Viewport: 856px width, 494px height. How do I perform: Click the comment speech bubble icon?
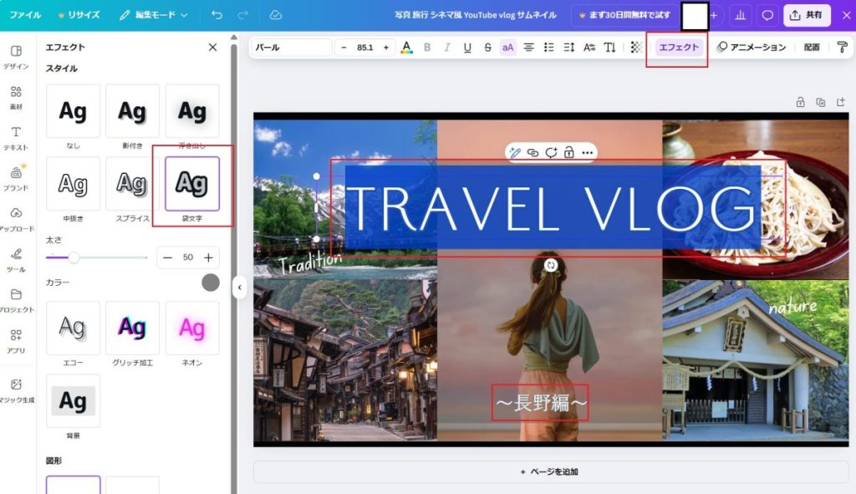(767, 15)
